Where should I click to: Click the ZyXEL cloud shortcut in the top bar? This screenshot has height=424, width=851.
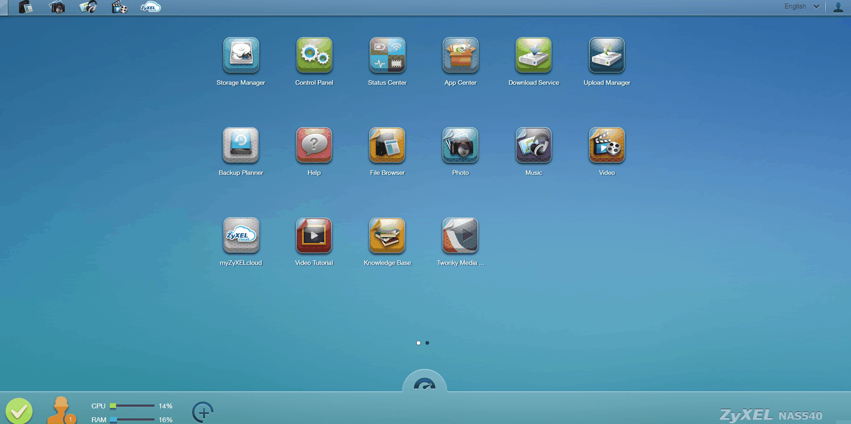click(x=150, y=7)
